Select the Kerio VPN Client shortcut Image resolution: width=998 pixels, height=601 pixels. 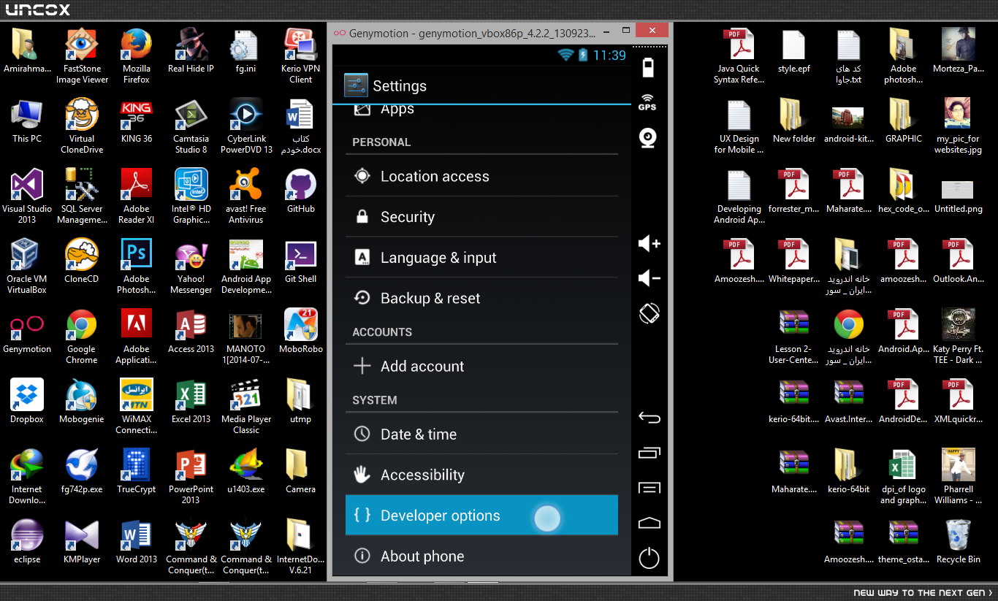point(301,56)
